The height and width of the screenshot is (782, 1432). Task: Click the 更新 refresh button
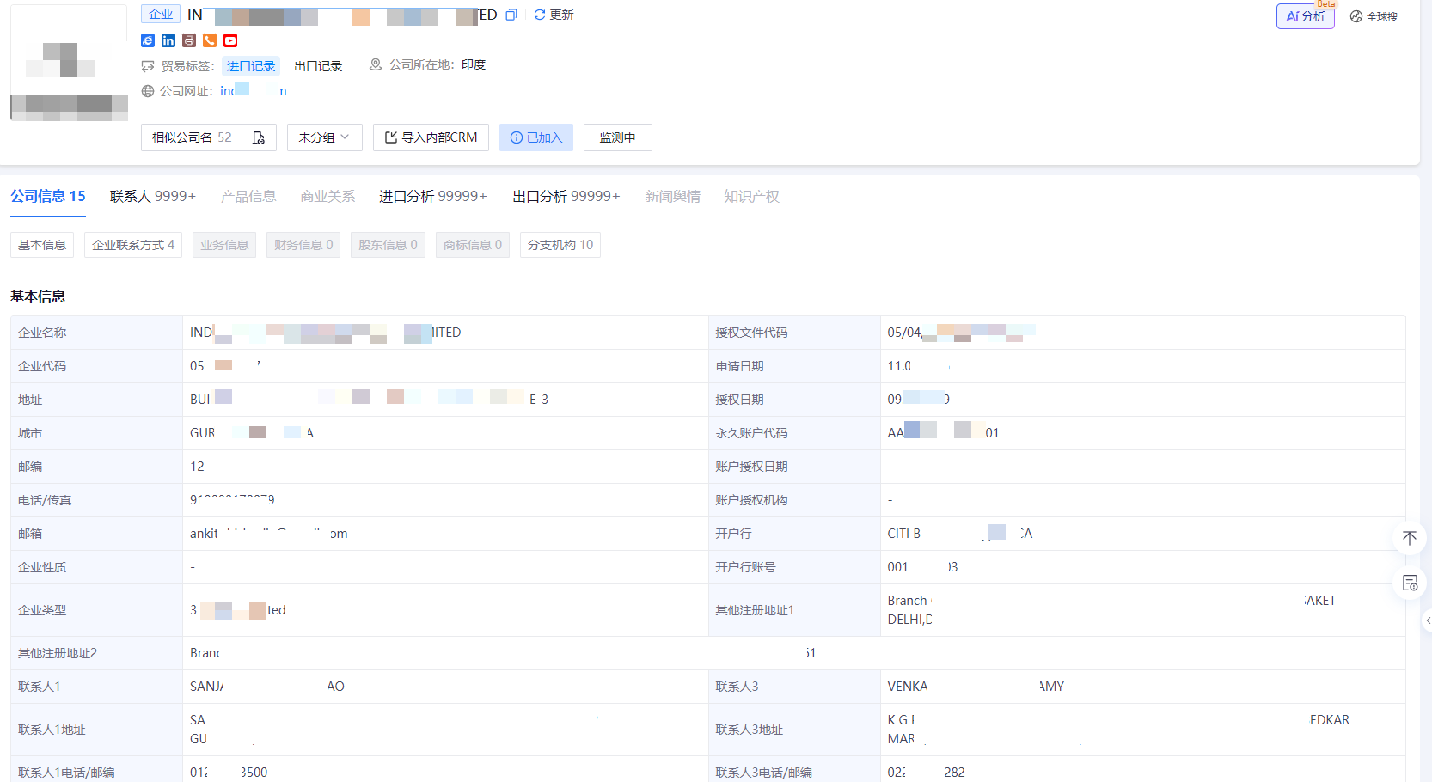click(x=554, y=14)
